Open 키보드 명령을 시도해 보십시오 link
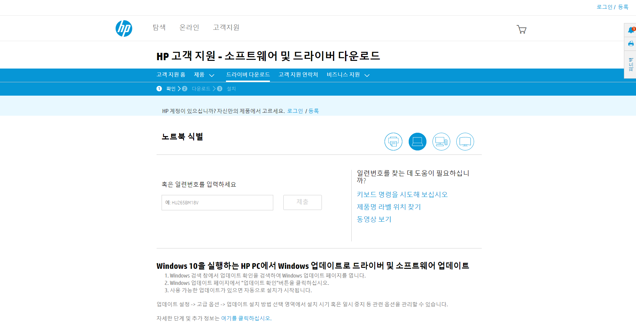 402,195
